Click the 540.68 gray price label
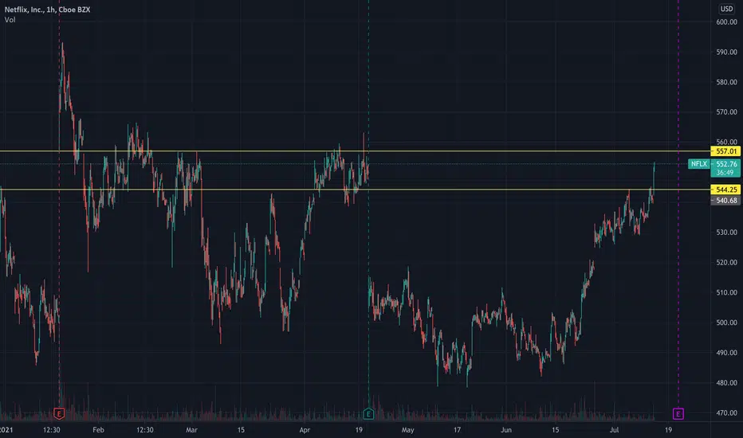This screenshot has height=438, width=743. 725,201
